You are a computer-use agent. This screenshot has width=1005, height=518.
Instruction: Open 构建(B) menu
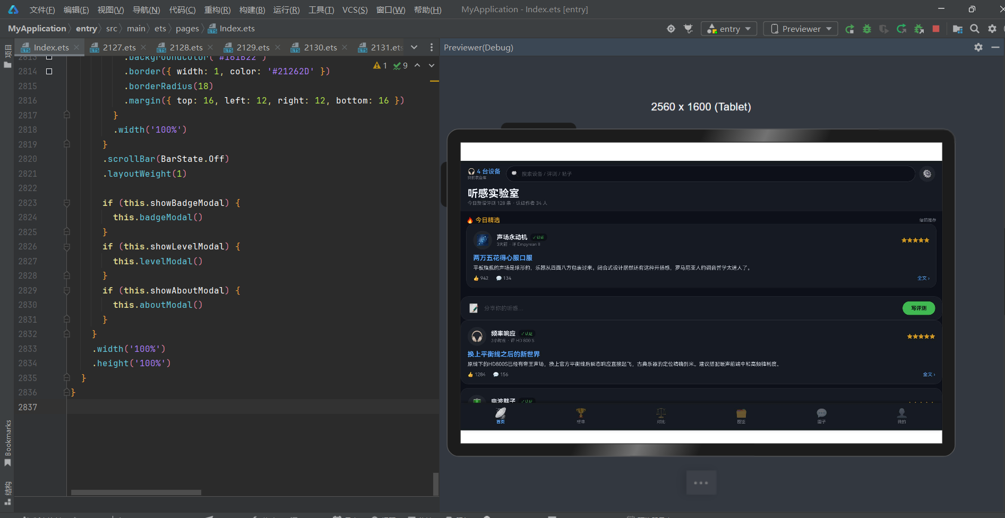(252, 10)
